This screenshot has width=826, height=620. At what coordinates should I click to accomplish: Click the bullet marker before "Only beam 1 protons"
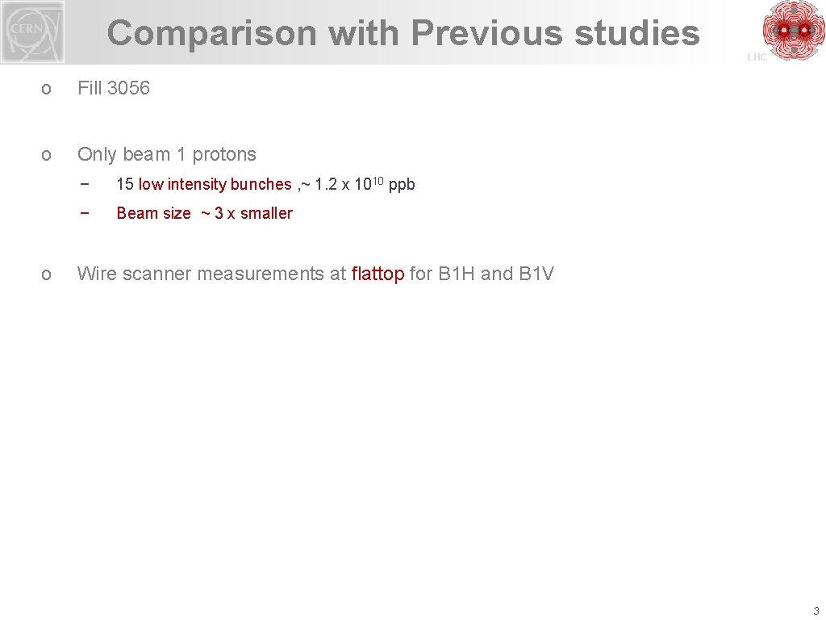point(46,155)
